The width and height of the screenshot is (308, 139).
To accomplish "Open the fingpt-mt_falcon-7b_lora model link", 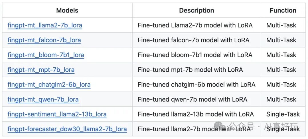I will click(x=44, y=40).
